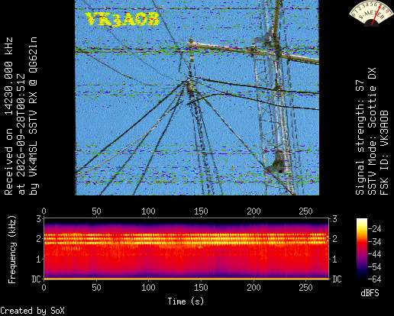
Task: Click the 'Created by SoX' label
Action: (x=32, y=311)
